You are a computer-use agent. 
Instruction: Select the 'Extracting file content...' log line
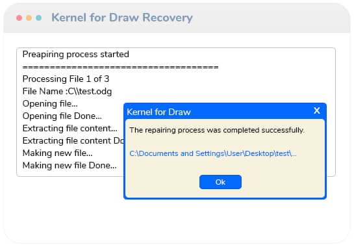tap(70, 128)
